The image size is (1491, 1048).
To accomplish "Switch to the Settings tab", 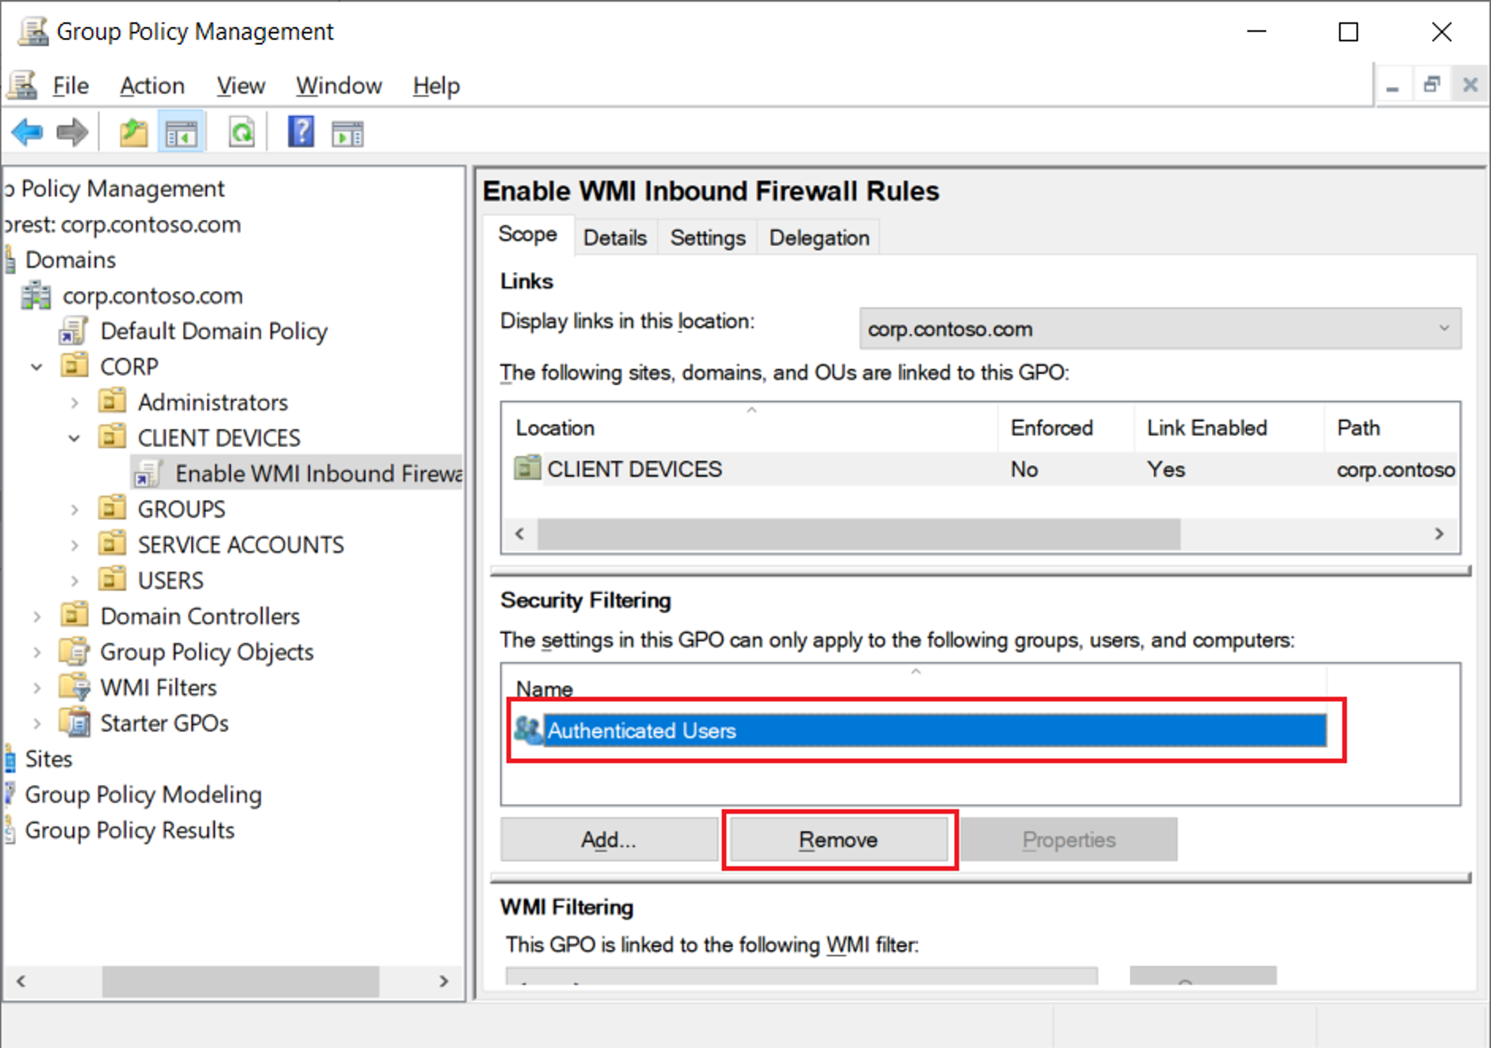I will pos(708,238).
